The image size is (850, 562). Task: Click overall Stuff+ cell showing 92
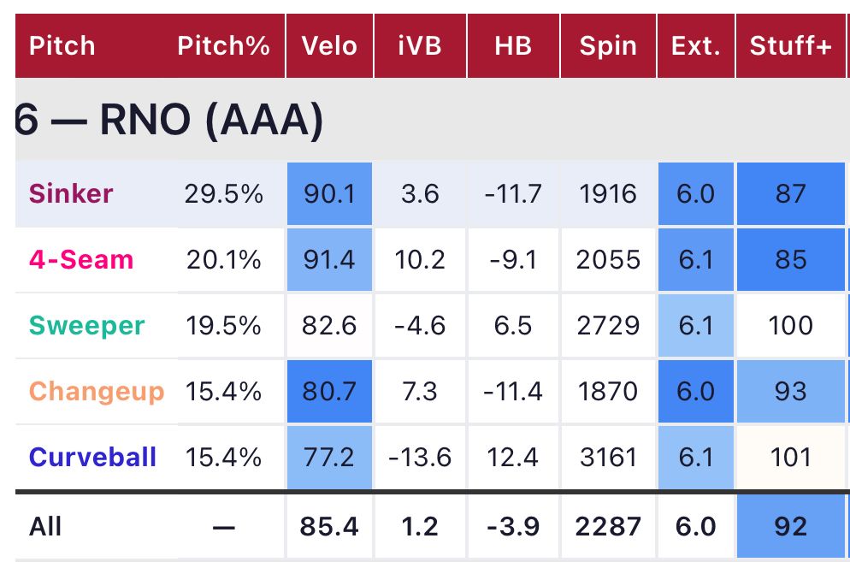[x=790, y=526]
